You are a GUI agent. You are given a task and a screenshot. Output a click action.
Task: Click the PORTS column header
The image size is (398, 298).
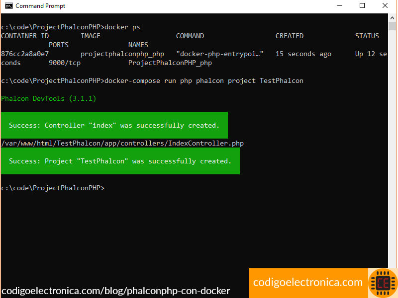[59, 45]
